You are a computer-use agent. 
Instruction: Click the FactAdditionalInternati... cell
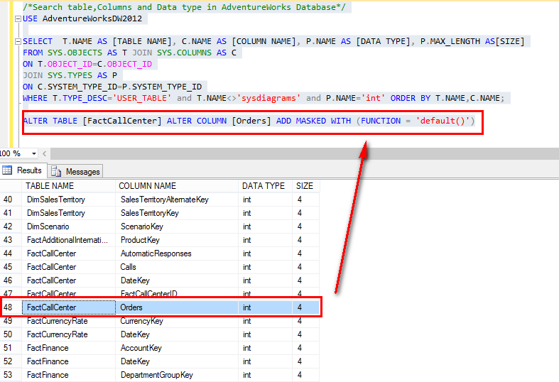point(69,240)
